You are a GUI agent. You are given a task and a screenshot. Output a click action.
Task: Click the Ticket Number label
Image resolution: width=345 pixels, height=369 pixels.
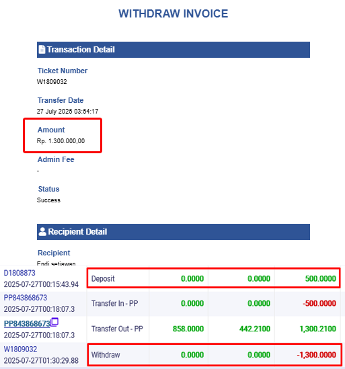click(x=63, y=71)
